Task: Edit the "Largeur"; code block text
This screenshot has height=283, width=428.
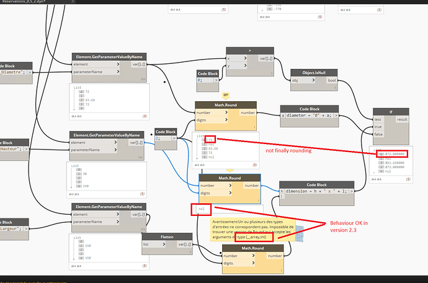Action: click(11, 228)
